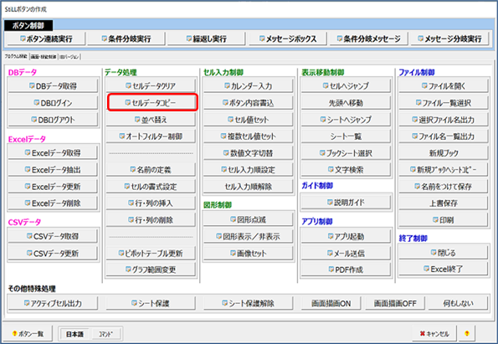Click the 何もしない button

point(458,303)
